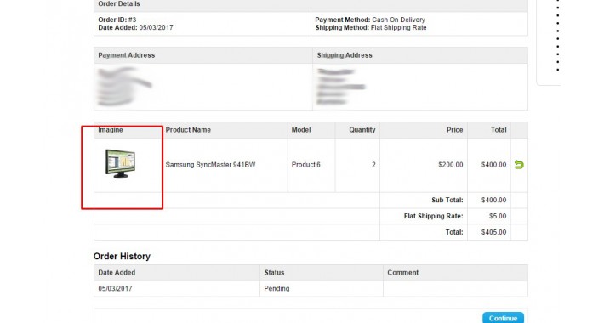Select the Samsung SyncMaster 941BW product name
Image resolution: width=604 pixels, height=323 pixels.
[210, 165]
